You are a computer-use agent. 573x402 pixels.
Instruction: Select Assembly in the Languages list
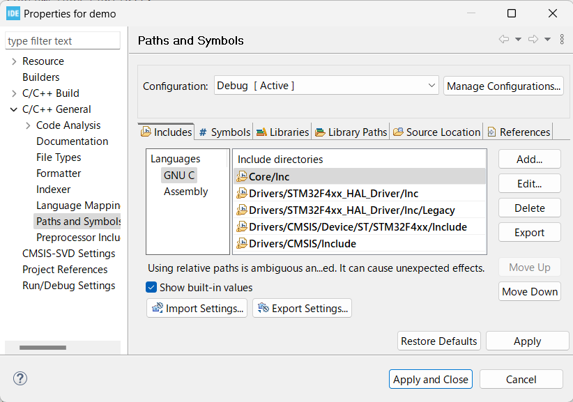185,192
